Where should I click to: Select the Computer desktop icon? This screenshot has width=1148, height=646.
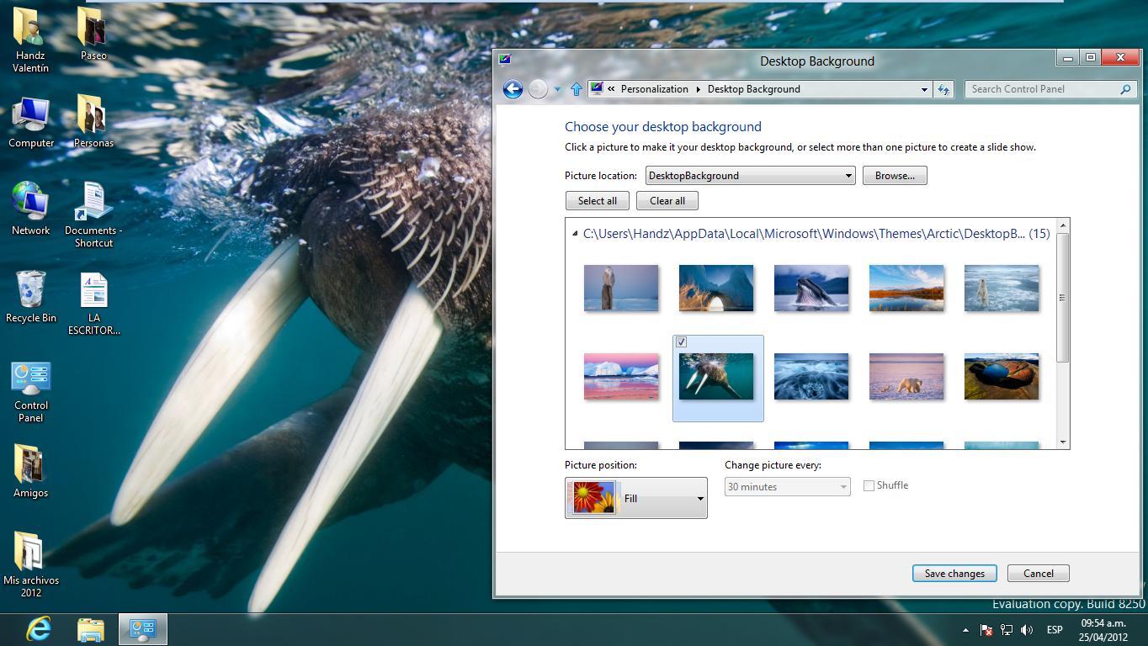[31, 122]
